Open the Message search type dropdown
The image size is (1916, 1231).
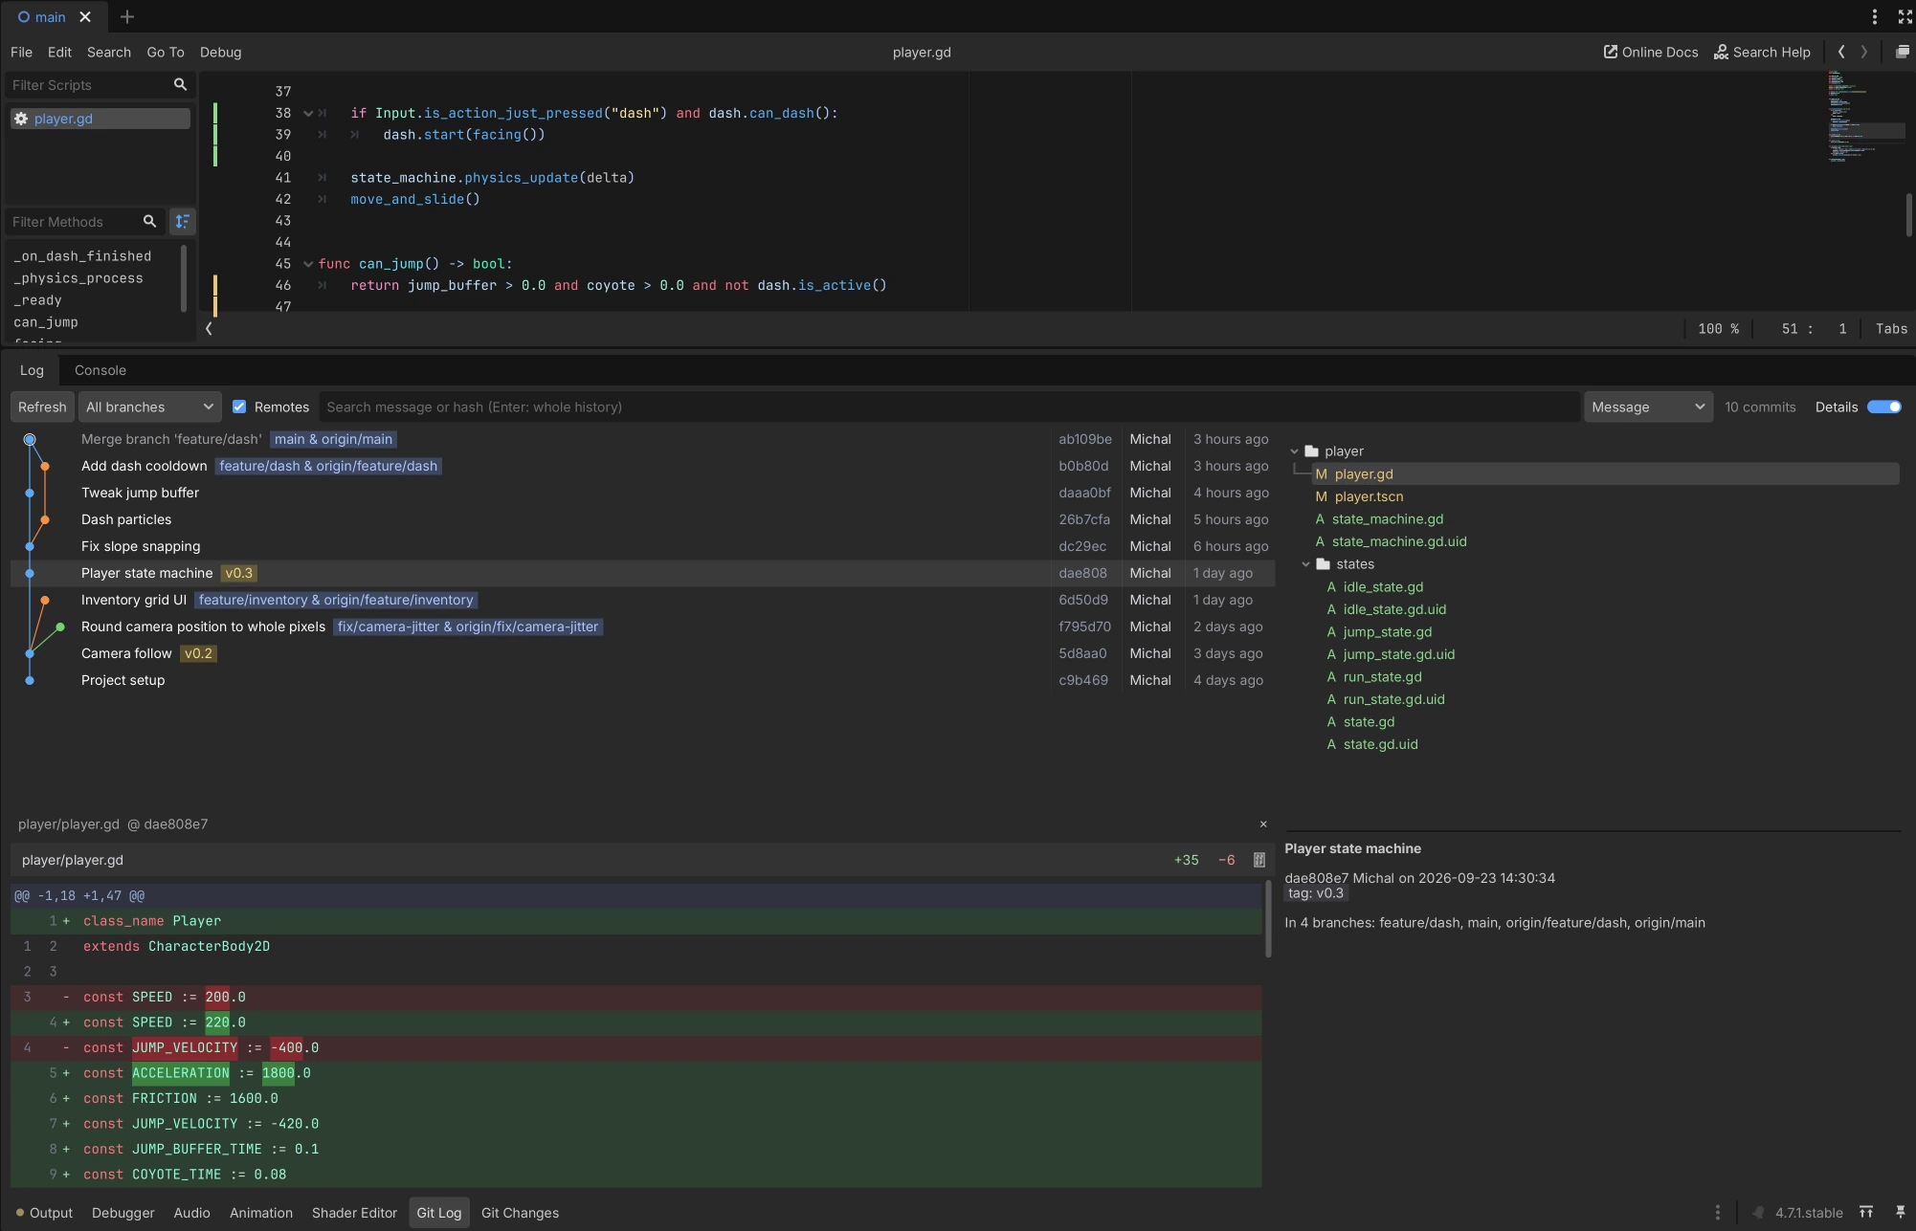[1648, 407]
